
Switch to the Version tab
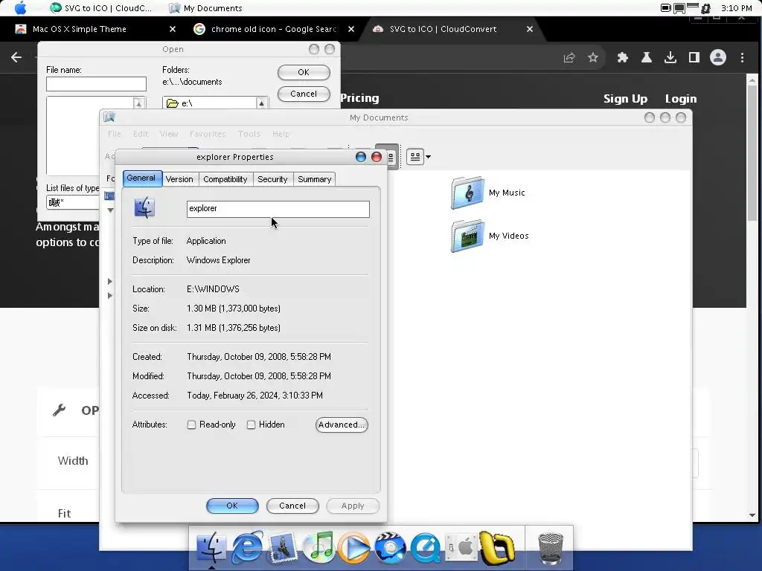point(179,179)
